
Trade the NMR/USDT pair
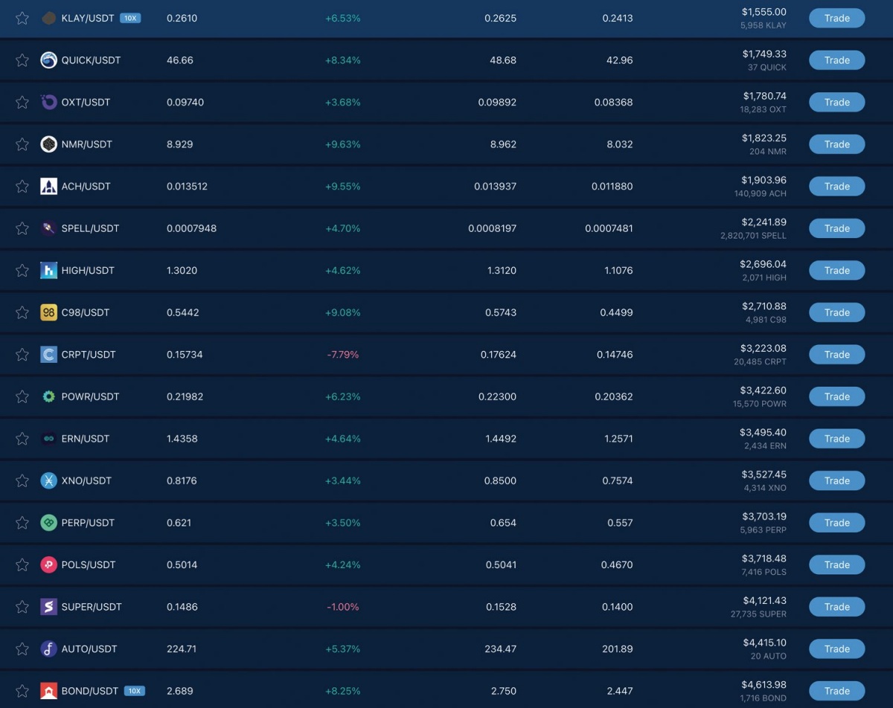click(837, 144)
